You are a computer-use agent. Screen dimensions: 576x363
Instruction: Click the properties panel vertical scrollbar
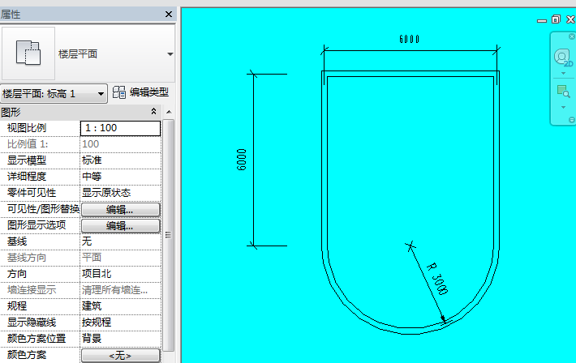click(169, 235)
